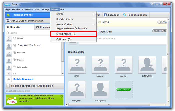This screenshot has height=111, width=175.
Task: Click nyanko's offline status icon in list
Action: 15,60
